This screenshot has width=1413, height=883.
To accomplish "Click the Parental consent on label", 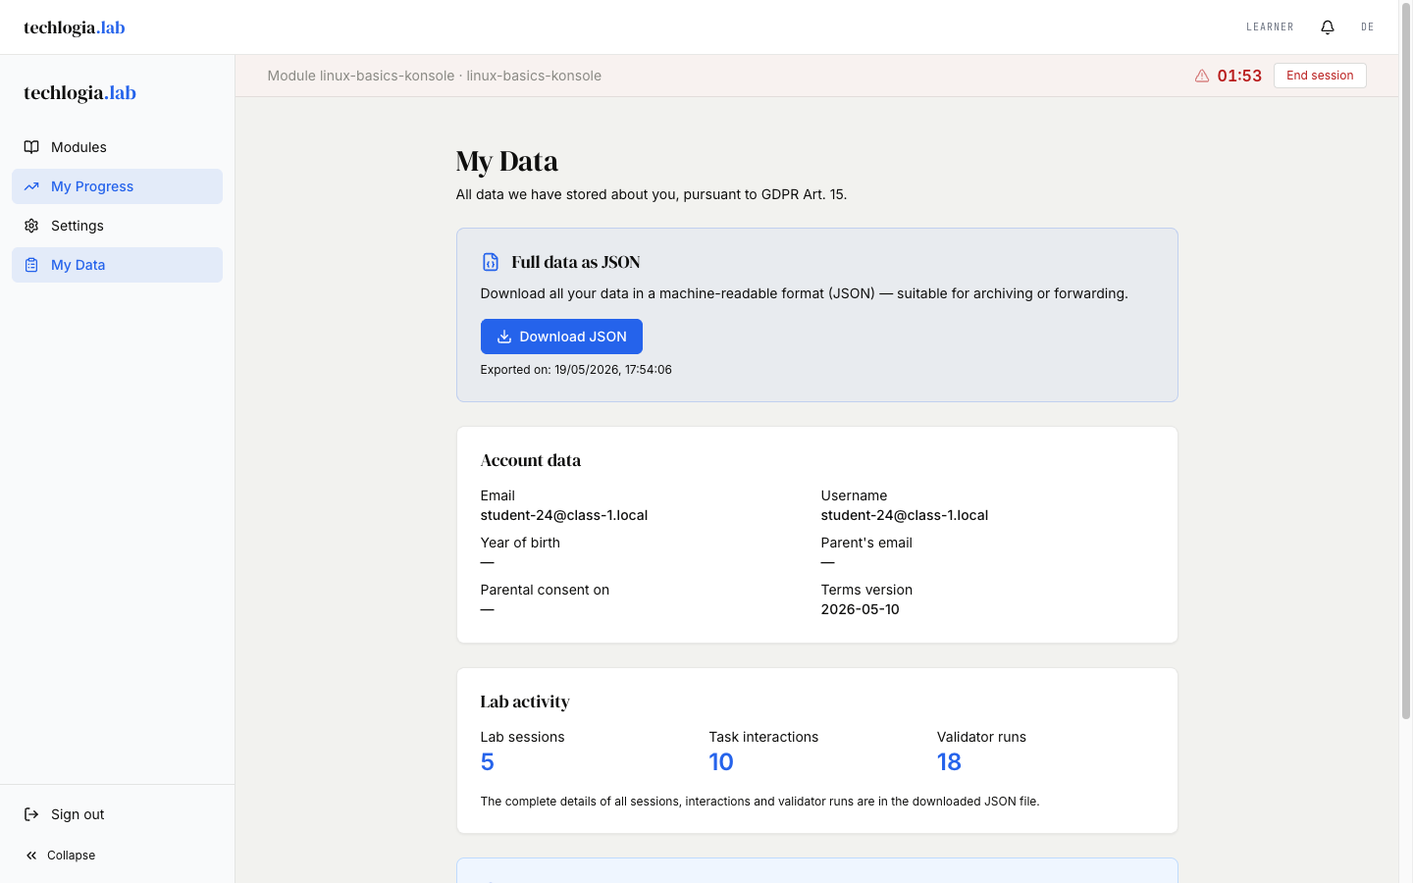I will [545, 590].
